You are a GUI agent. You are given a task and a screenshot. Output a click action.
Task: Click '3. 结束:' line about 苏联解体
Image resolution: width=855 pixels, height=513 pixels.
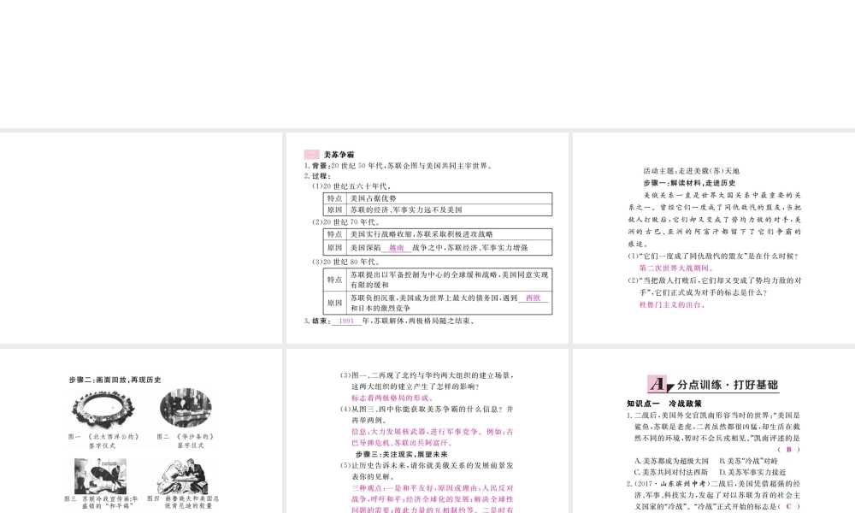tap(390, 321)
